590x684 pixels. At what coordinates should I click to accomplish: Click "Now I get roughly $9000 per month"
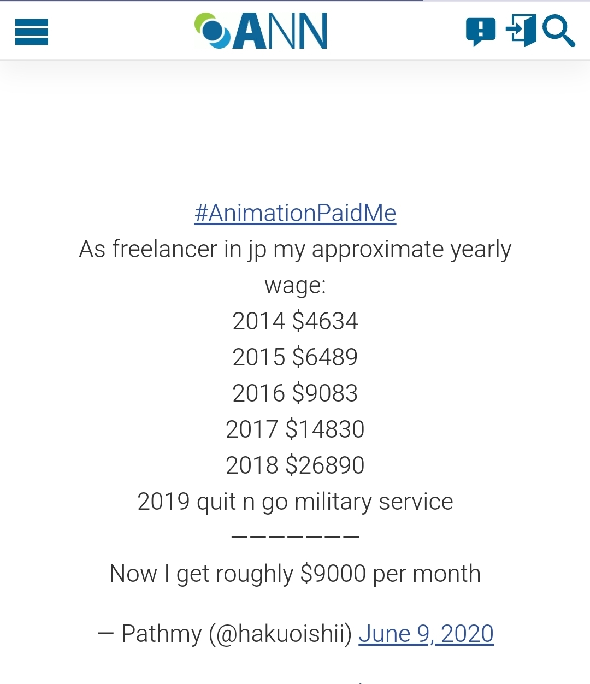(295, 574)
